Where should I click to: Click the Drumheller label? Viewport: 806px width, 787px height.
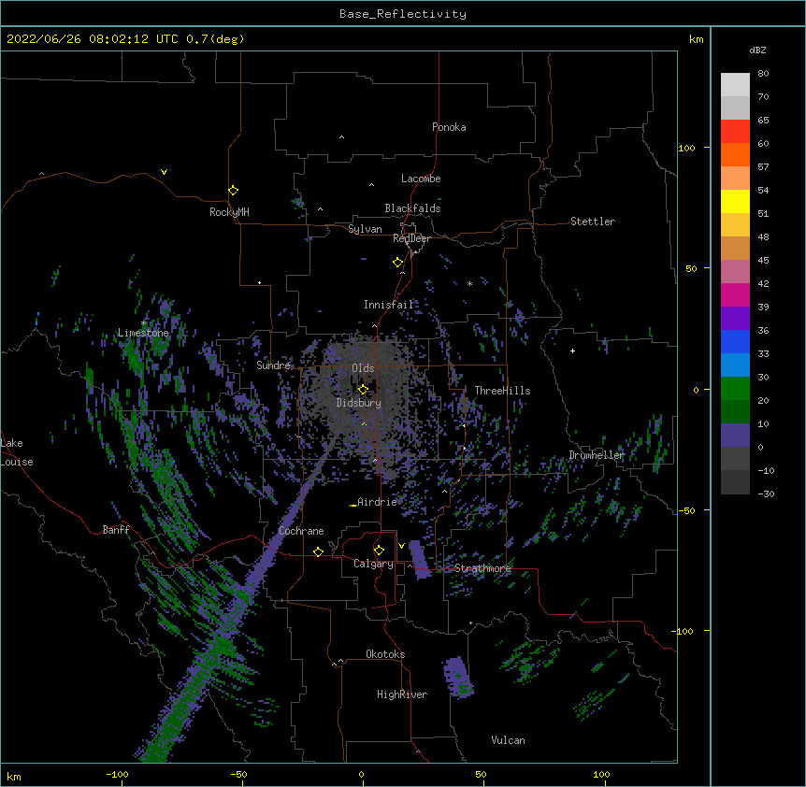coord(597,455)
